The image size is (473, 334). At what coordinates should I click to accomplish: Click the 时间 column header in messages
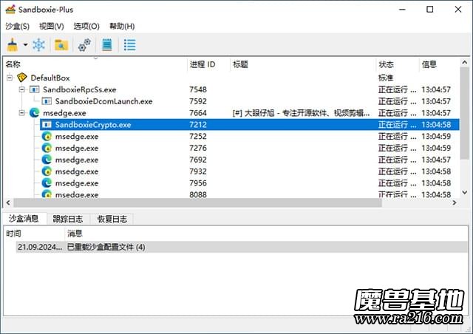click(34, 234)
